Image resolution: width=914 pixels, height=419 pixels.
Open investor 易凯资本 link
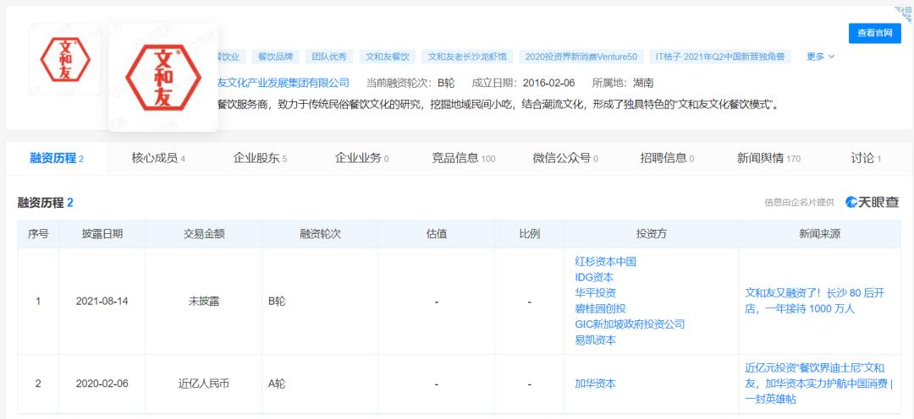pyautogui.click(x=595, y=340)
